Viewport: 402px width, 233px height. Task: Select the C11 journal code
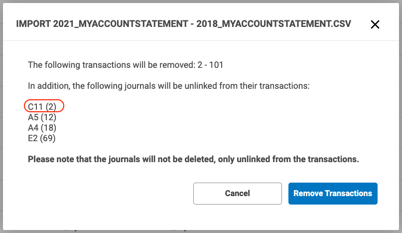point(36,106)
